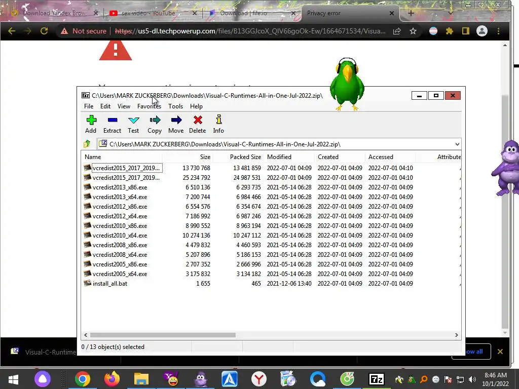Close the Chrome downloads bar

(x=500, y=352)
